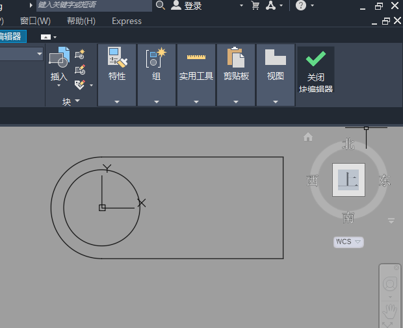Click the Insert (插入) block icon
This screenshot has width=403, height=328.
coord(59,58)
